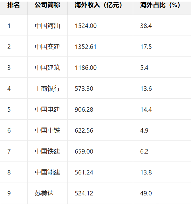Click the 1352.61 revenue value
This screenshot has height=204, width=191.
[x=85, y=47]
